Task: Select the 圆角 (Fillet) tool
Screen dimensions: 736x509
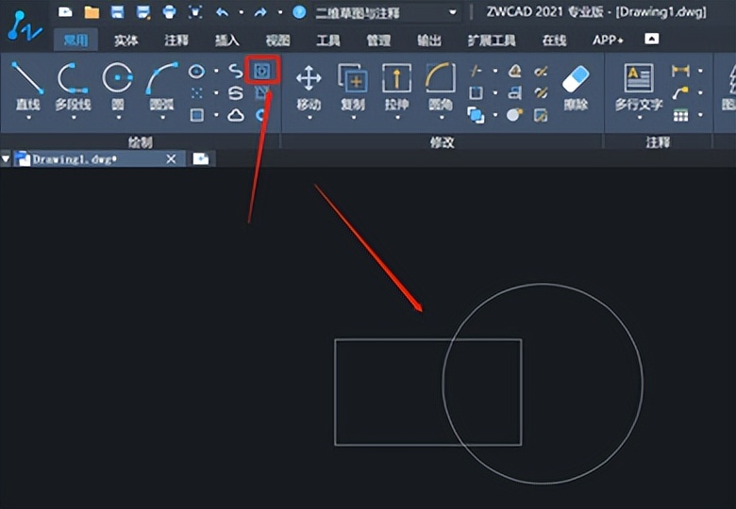Action: [x=441, y=87]
